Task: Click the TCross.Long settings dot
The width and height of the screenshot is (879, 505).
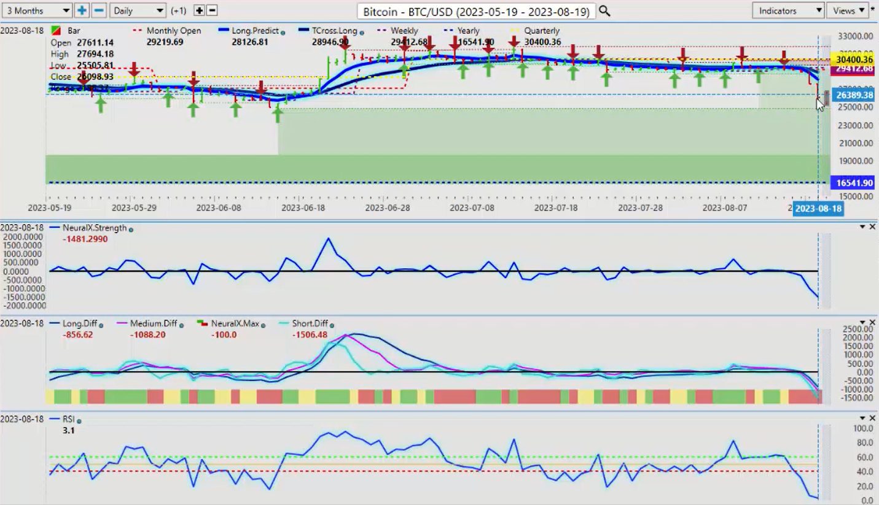Action: click(x=362, y=32)
